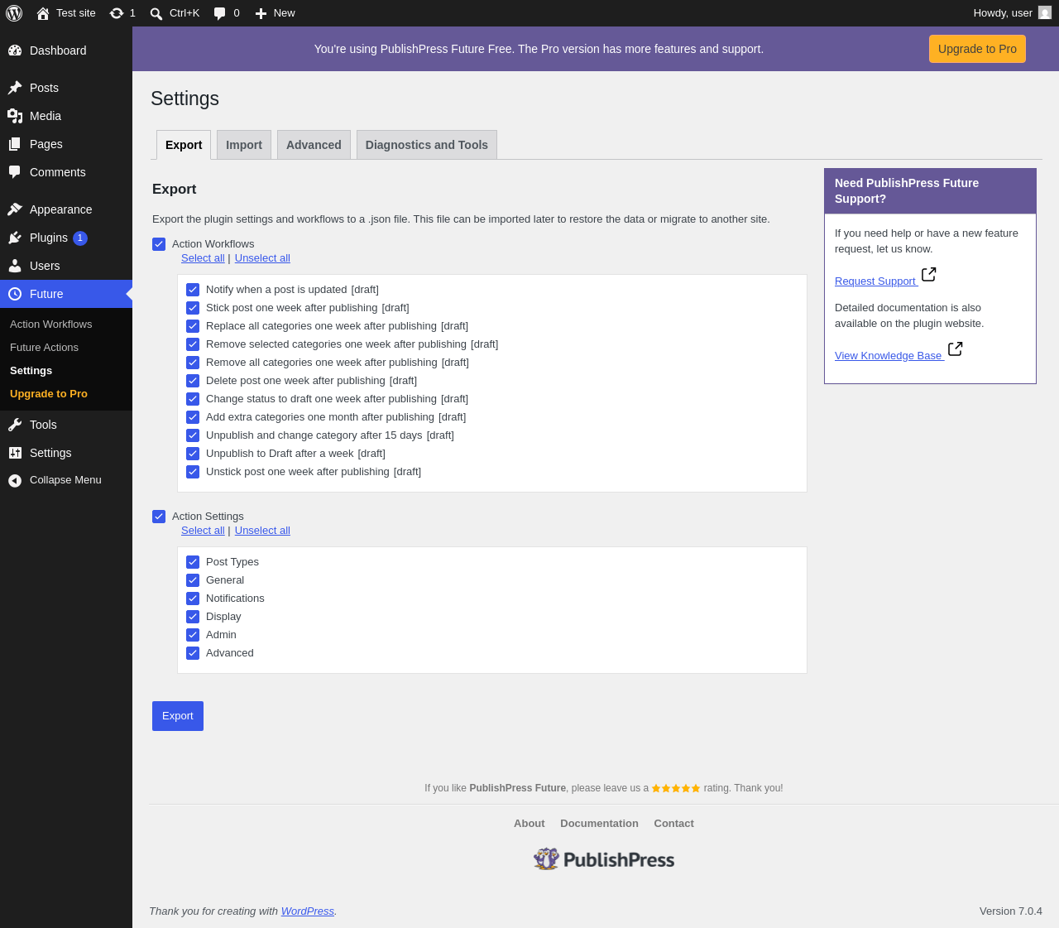The height and width of the screenshot is (928, 1059).
Task: Uncheck 'Unpublish to Draft after a week'
Action: (193, 454)
